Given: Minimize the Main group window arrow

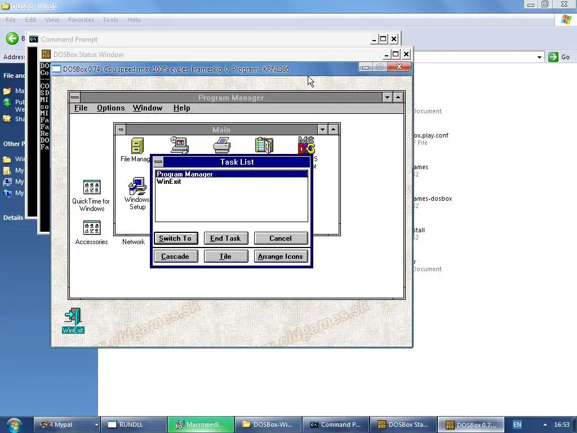Looking at the screenshot, I should (322, 130).
